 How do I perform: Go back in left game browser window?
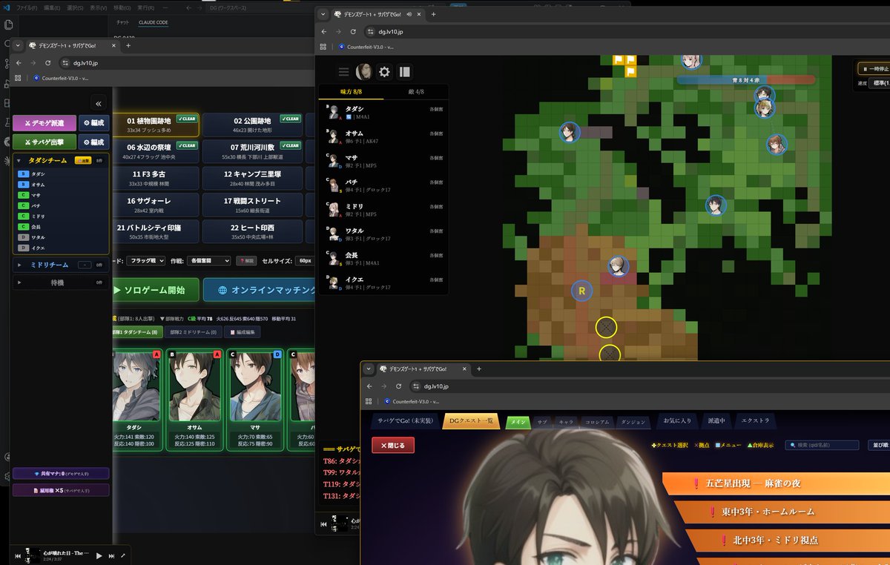tap(19, 63)
